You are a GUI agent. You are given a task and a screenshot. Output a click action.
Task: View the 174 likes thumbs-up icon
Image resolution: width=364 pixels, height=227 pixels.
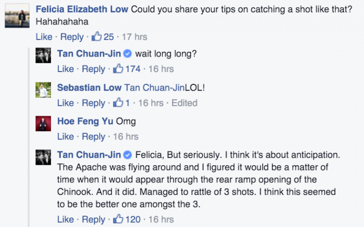119,69
